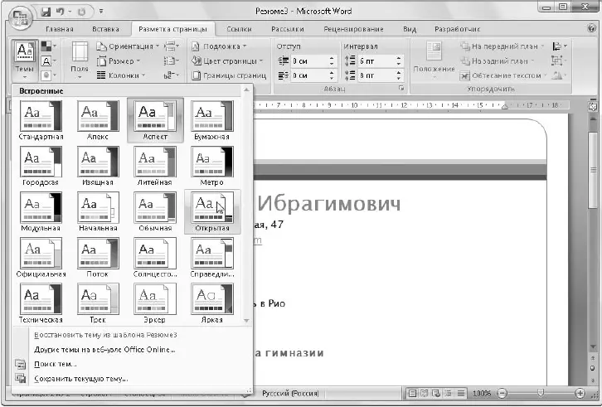
Task: Open the Разработчик tab
Action: 457,29
